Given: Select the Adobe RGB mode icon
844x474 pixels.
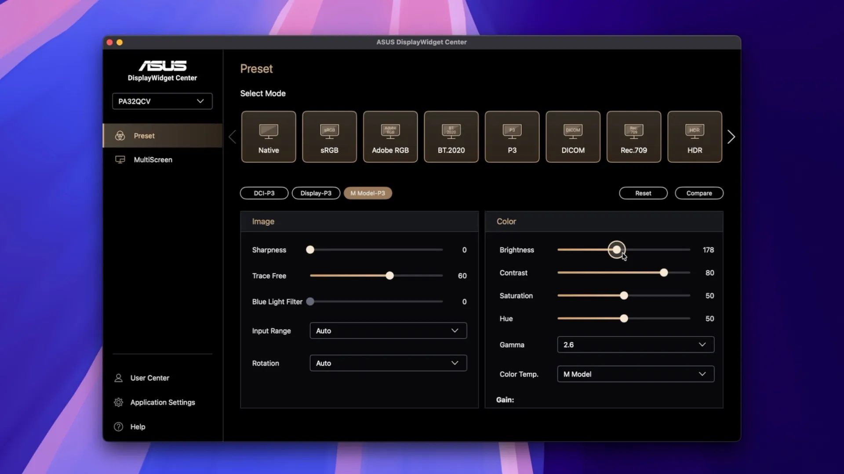Looking at the screenshot, I should tap(390, 131).
